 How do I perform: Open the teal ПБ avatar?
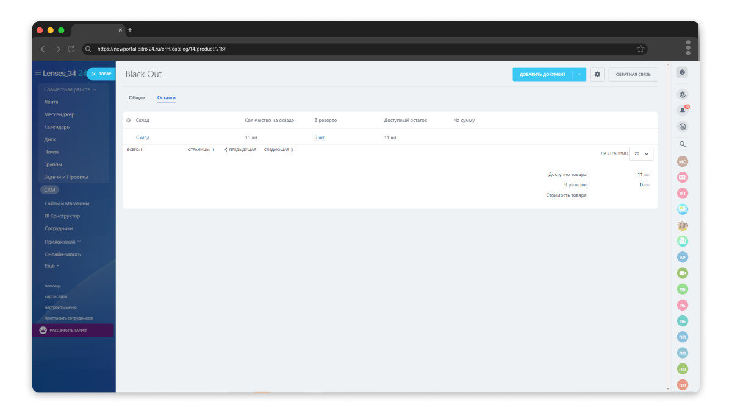coord(683,321)
